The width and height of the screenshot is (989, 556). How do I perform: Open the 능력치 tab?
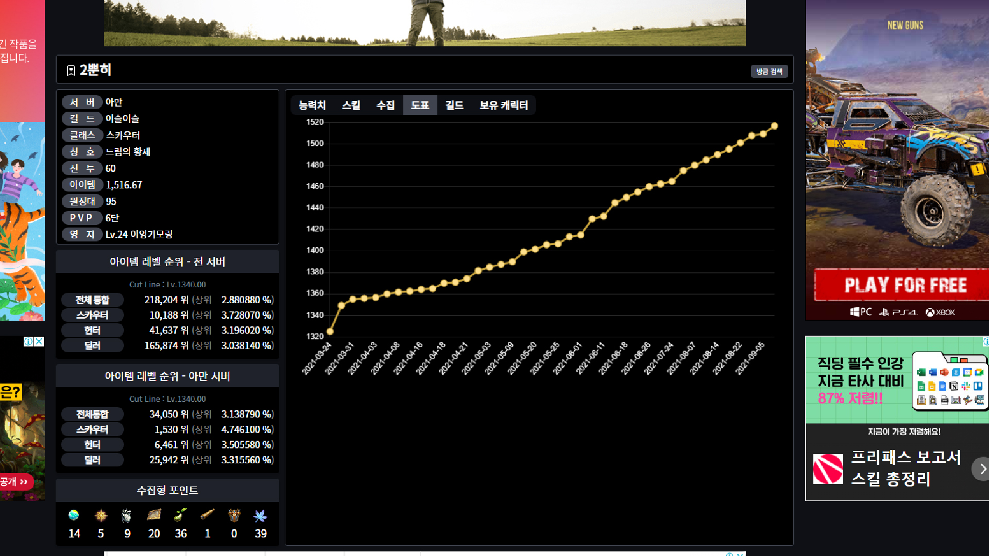(x=312, y=105)
